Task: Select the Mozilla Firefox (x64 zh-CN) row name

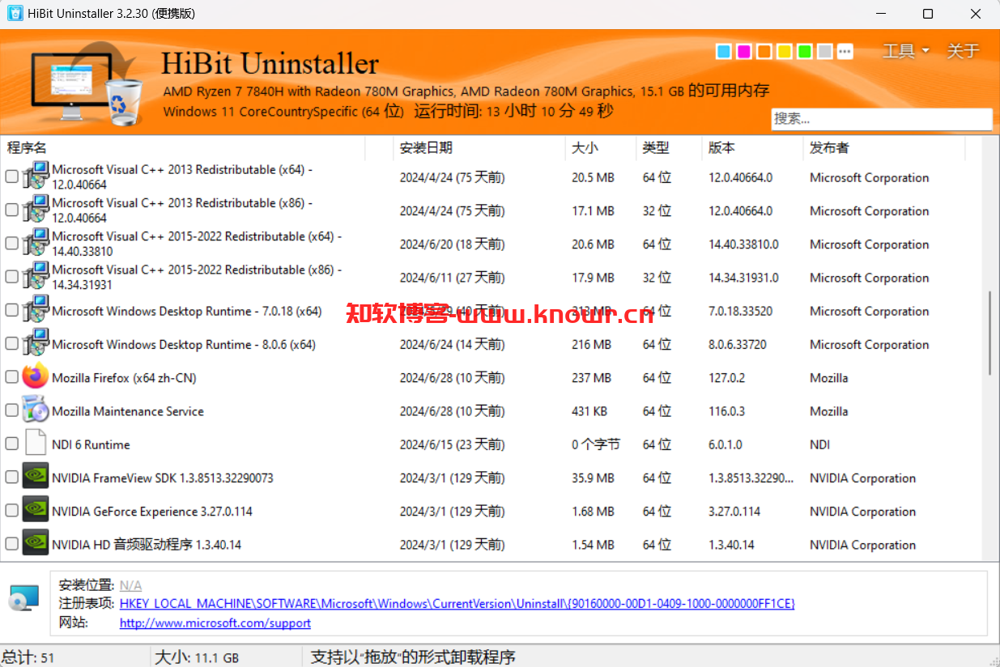Action: tap(124, 378)
